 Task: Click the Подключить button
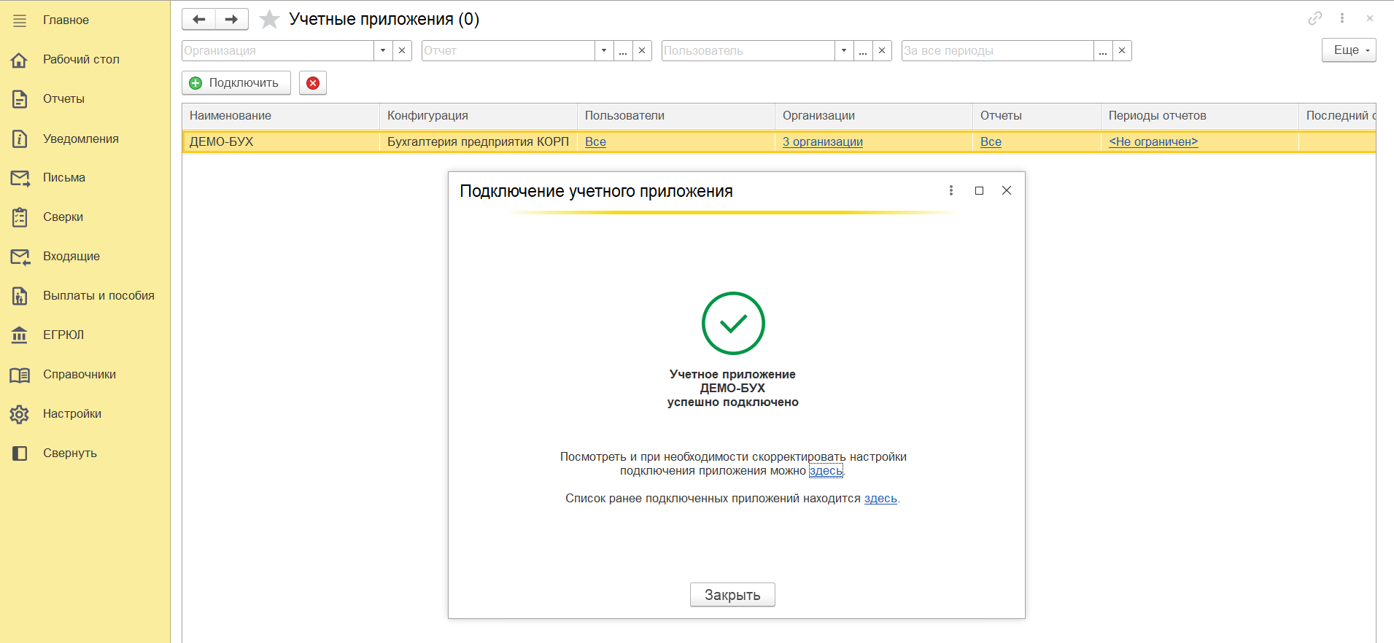[x=236, y=83]
